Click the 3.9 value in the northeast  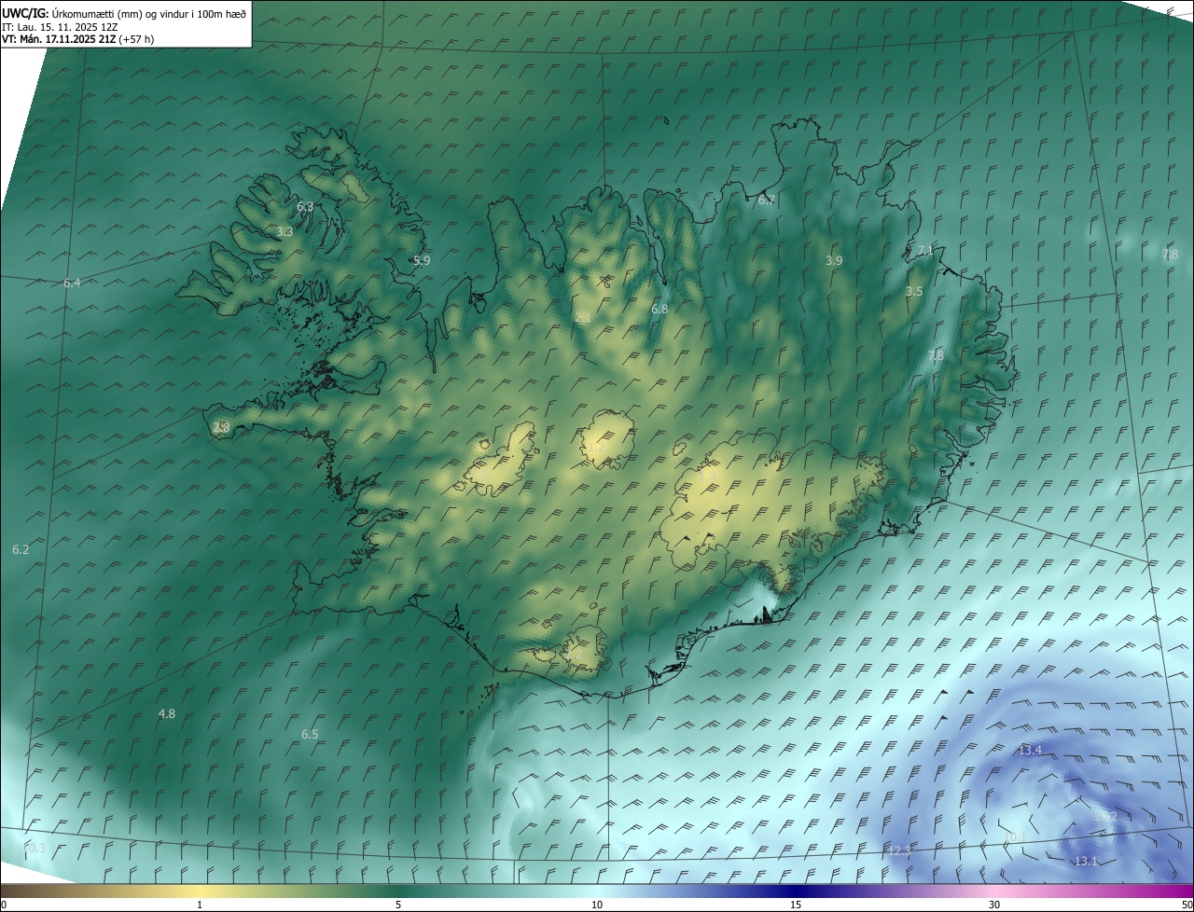pyautogui.click(x=834, y=261)
